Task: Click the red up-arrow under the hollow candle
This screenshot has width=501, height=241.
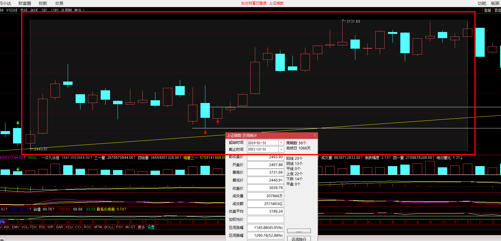Action: (218, 122)
